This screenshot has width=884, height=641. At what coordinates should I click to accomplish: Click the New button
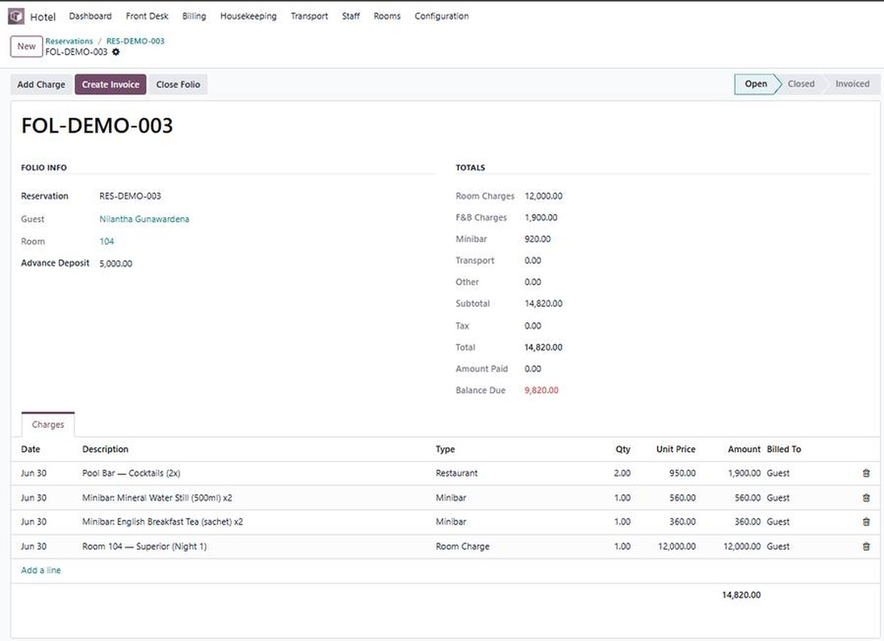click(26, 46)
